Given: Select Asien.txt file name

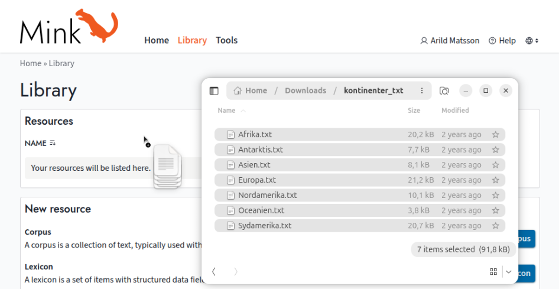Looking at the screenshot, I should 254,165.
